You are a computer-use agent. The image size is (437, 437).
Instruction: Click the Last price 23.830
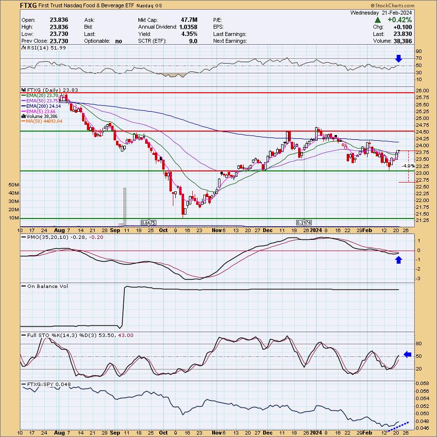pyautogui.click(x=403, y=34)
